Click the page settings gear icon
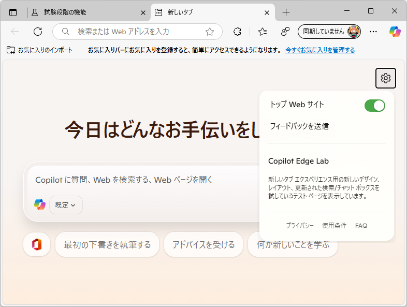The image size is (407, 307). click(x=386, y=78)
